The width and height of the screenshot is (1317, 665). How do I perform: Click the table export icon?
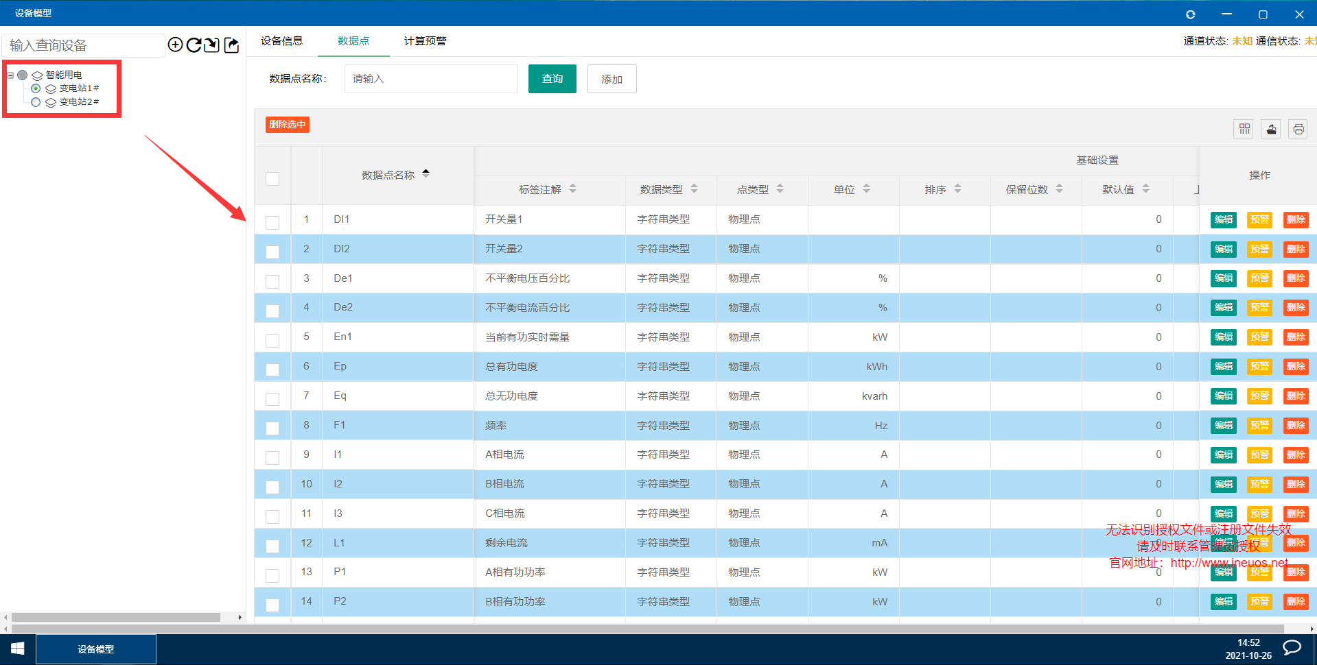point(1271,129)
